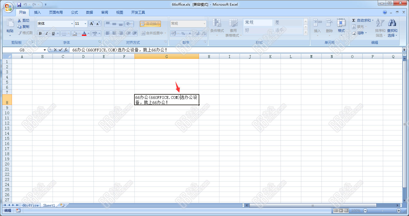409x216 pixels.
Task: Click the comma style icon
Action: (x=190, y=34)
